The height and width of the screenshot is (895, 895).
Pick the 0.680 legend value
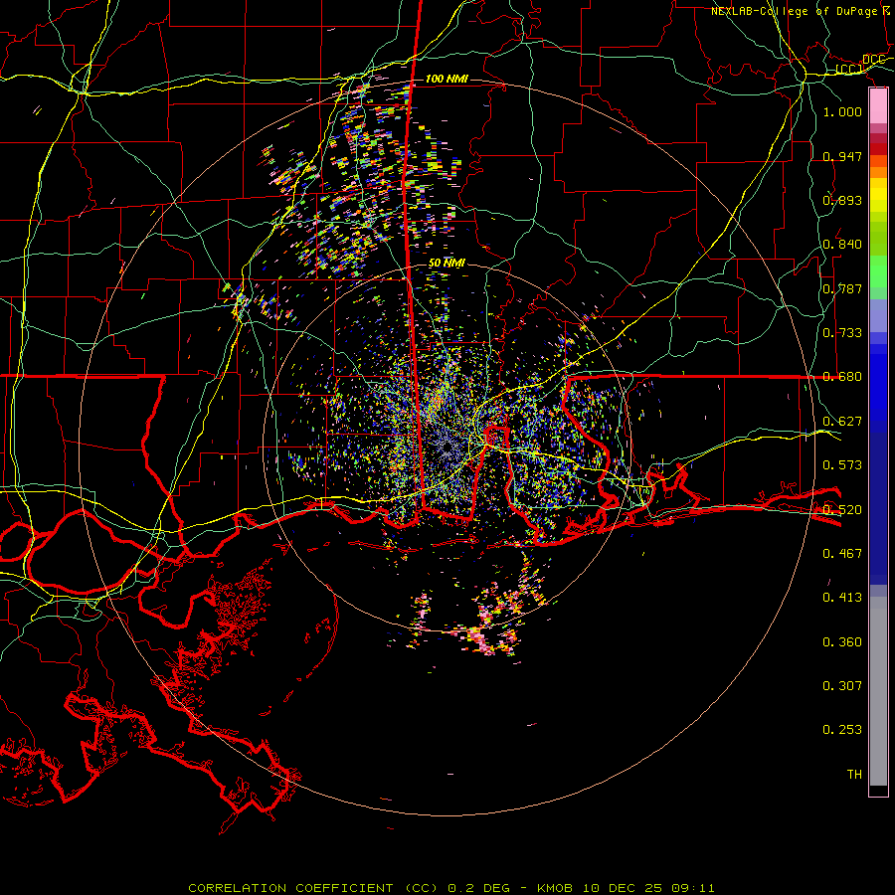pos(842,377)
